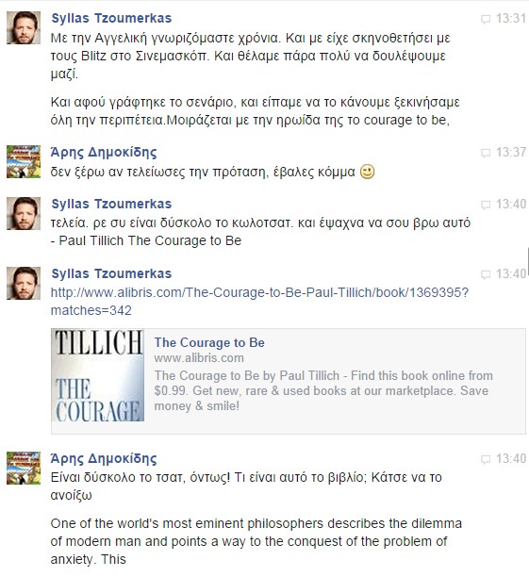This screenshot has width=529, height=577.
Task: Click message icon next to first 13:40 timestamp
Action: tap(486, 205)
